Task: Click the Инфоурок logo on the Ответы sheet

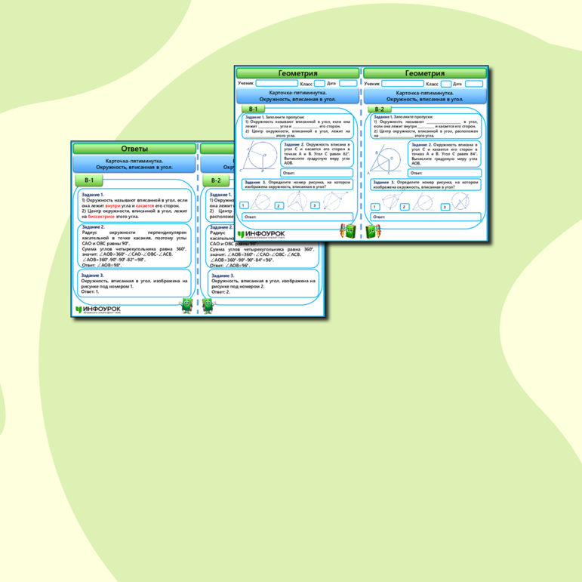Action: (x=98, y=309)
